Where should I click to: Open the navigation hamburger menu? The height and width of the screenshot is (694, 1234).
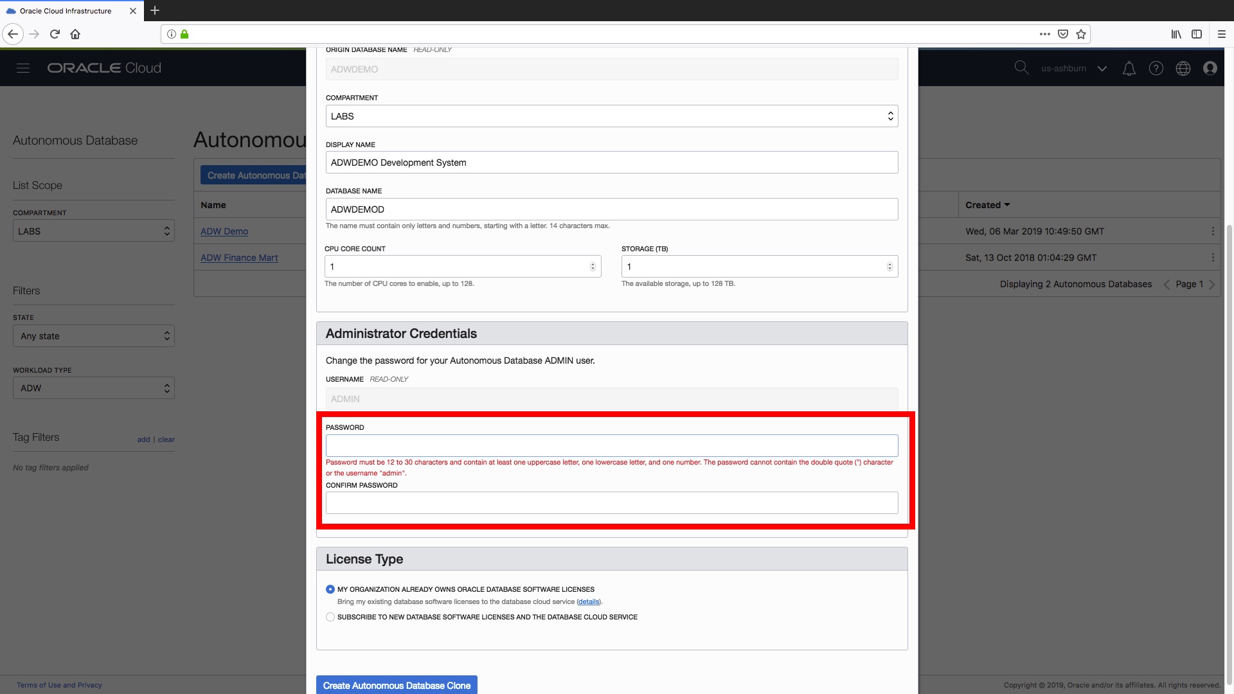[23, 67]
